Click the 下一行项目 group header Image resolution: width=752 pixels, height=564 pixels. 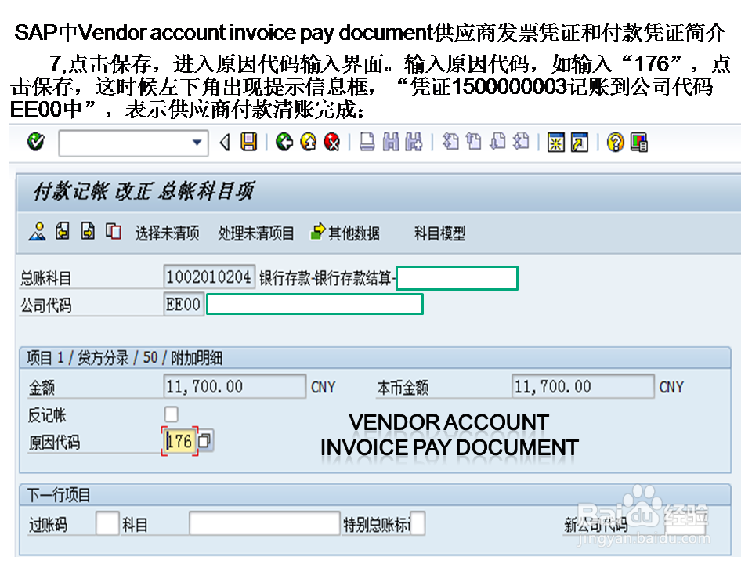(x=59, y=495)
